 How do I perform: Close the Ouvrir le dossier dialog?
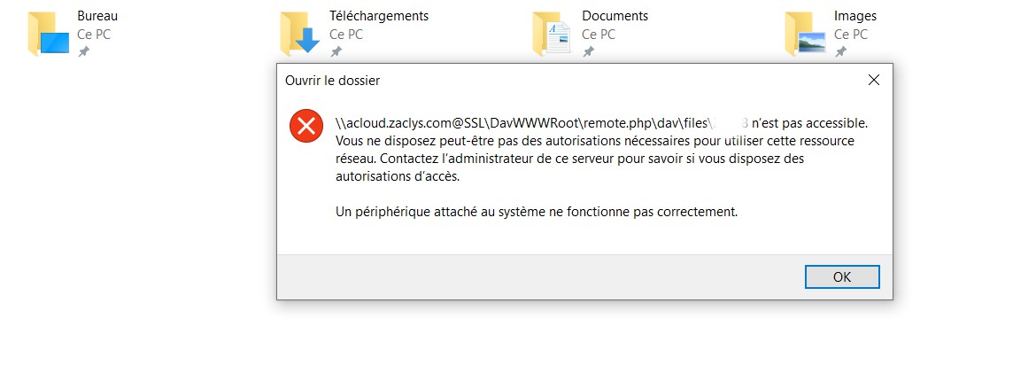pos(873,81)
